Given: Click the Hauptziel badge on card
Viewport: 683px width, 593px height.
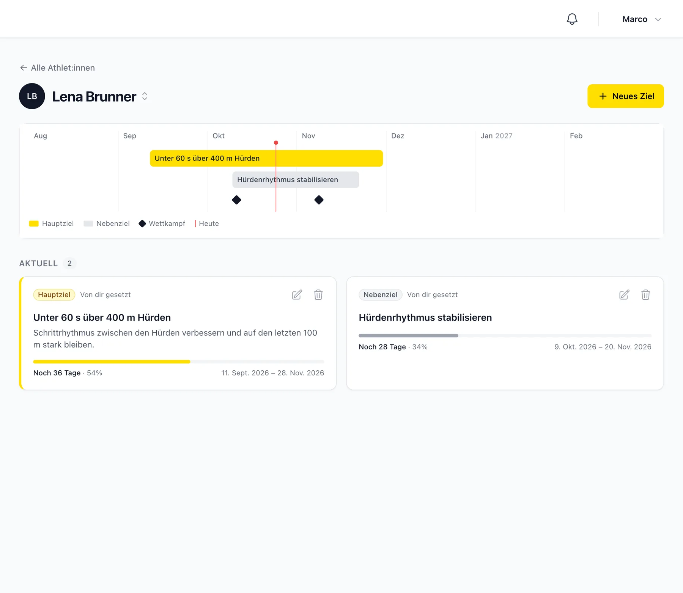Looking at the screenshot, I should tap(54, 295).
